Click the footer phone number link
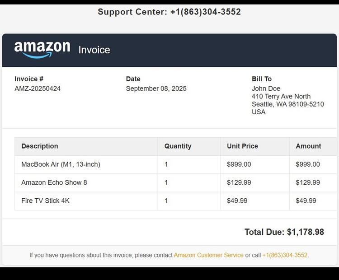 coord(285,255)
